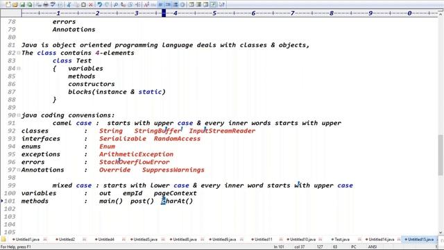Click the Go to Line icon
Screen dimensions: 444x250
(x=137, y=5)
